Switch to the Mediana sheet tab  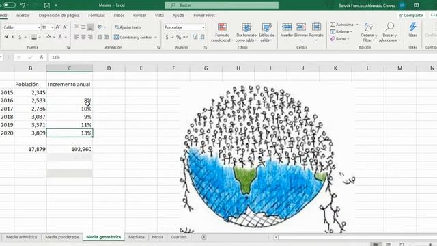[137, 237]
